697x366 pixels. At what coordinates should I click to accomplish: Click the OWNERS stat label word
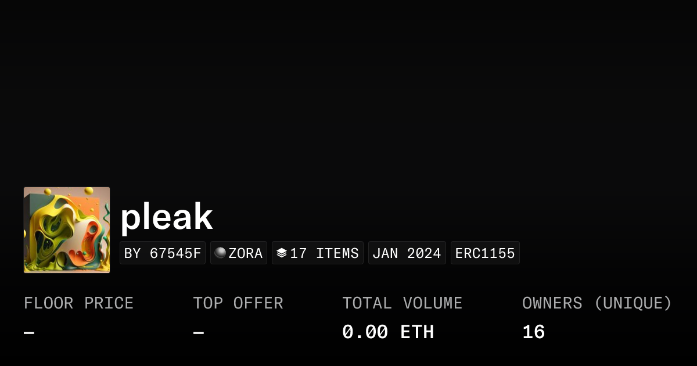(x=552, y=303)
